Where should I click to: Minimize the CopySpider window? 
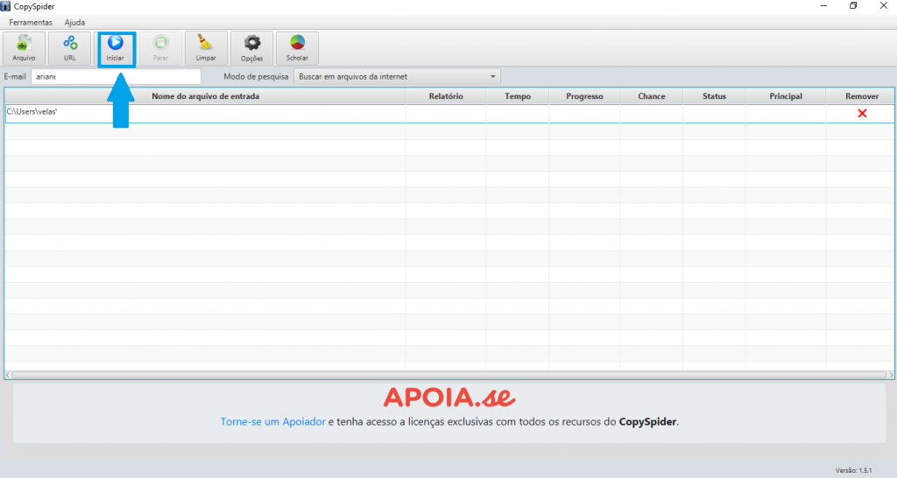pos(823,6)
